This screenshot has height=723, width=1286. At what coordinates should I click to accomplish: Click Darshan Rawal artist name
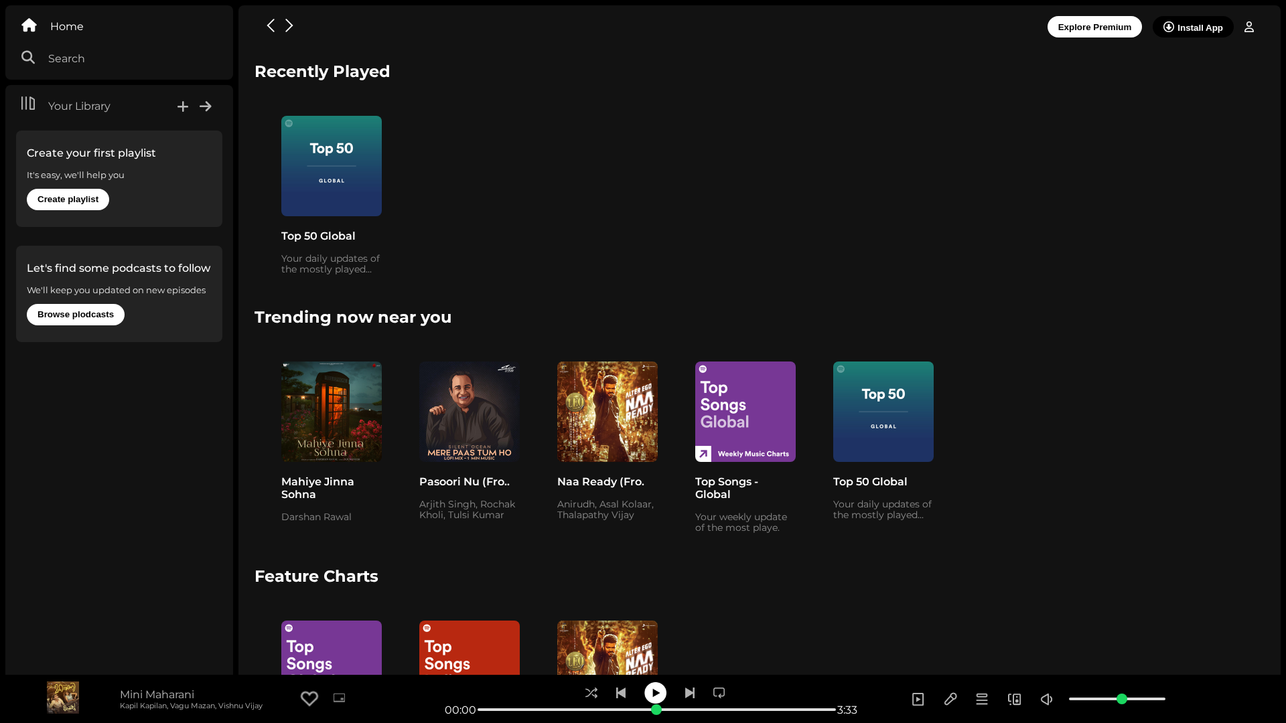(316, 517)
